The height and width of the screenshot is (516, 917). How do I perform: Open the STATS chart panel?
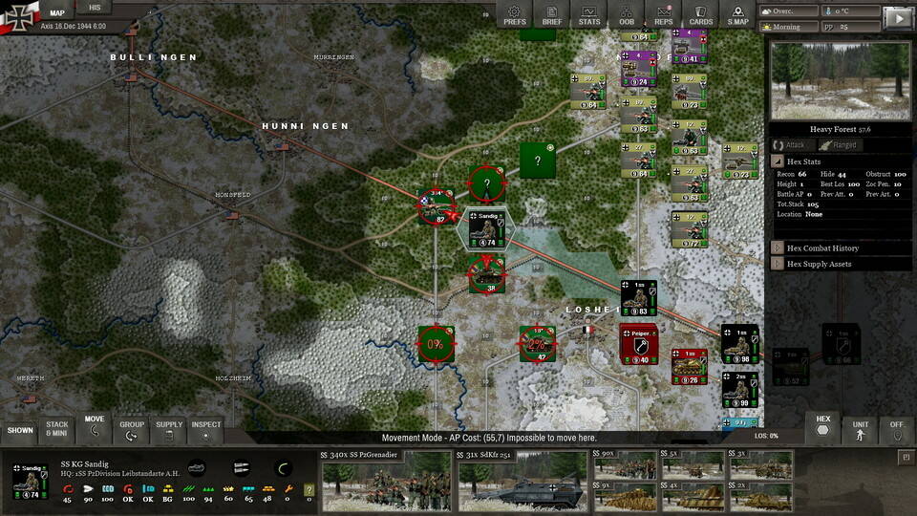pos(589,15)
